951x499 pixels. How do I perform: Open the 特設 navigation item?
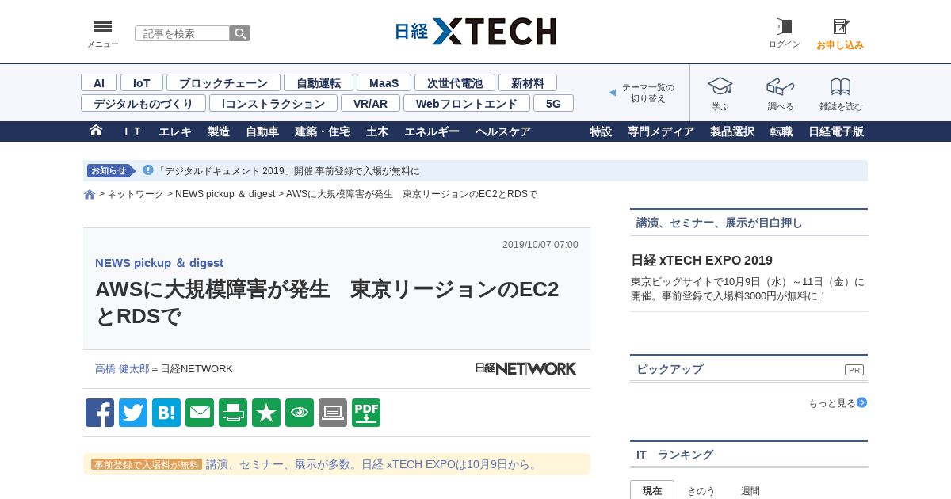coord(601,131)
